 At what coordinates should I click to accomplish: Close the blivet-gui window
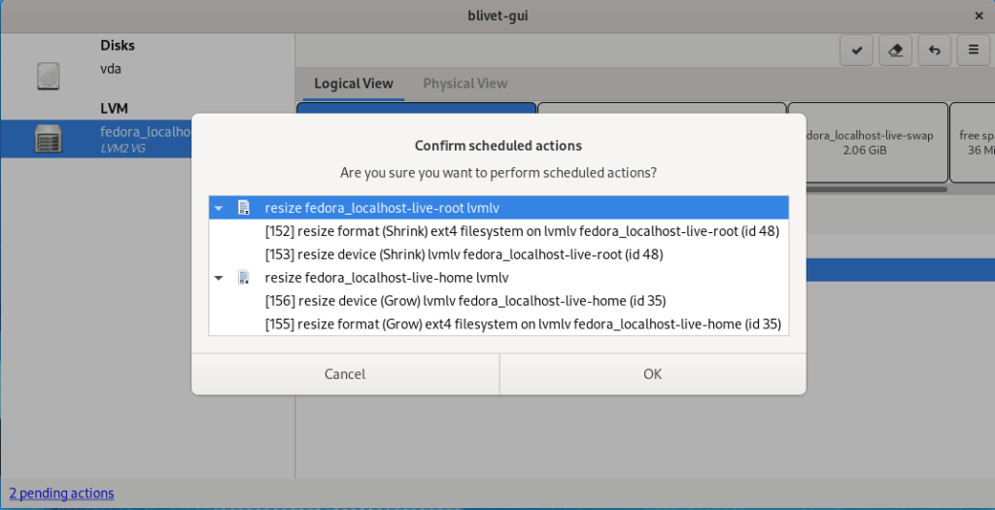[978, 16]
